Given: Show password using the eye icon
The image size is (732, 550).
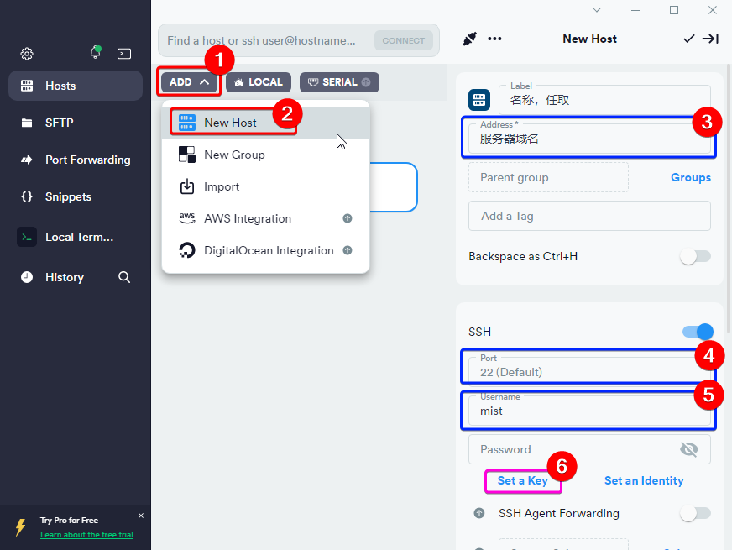Looking at the screenshot, I should (x=688, y=449).
